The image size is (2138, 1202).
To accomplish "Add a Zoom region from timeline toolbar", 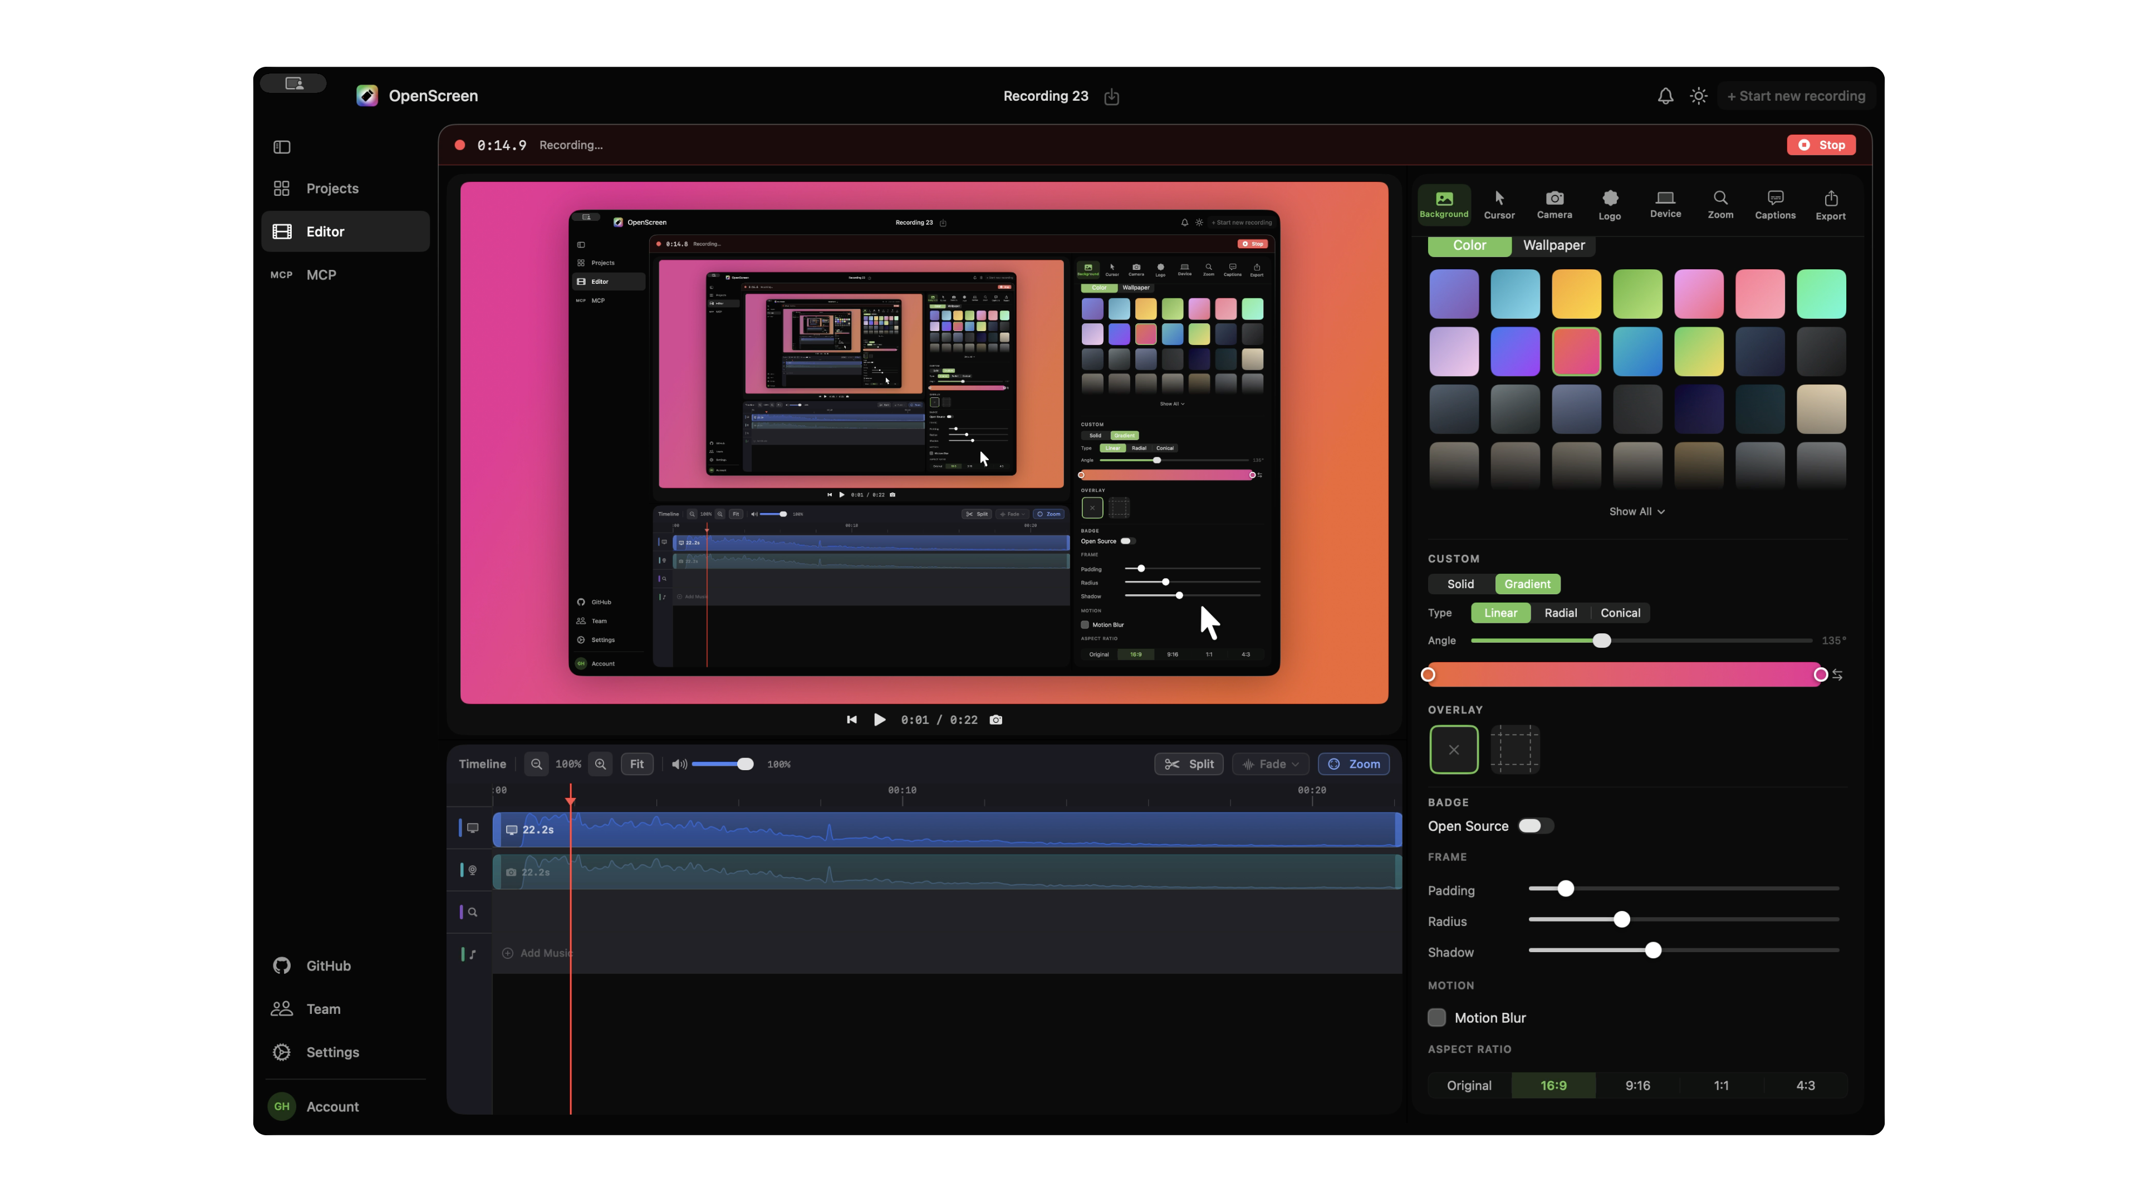I will [1354, 764].
